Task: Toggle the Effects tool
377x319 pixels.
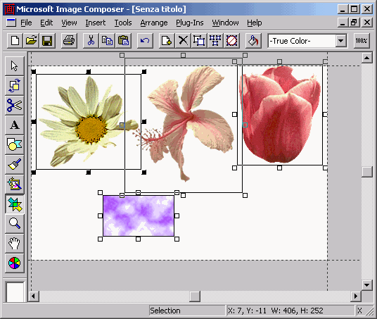Action: [15, 184]
